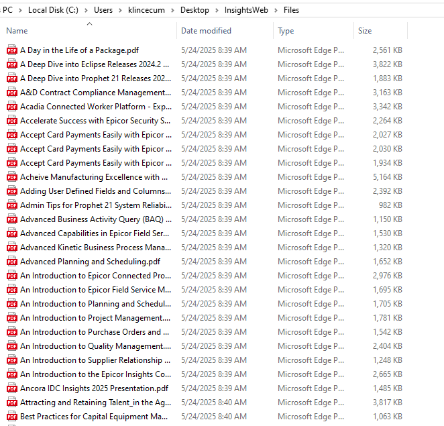Sort files by Name column header
444x426 pixels.
(17, 31)
